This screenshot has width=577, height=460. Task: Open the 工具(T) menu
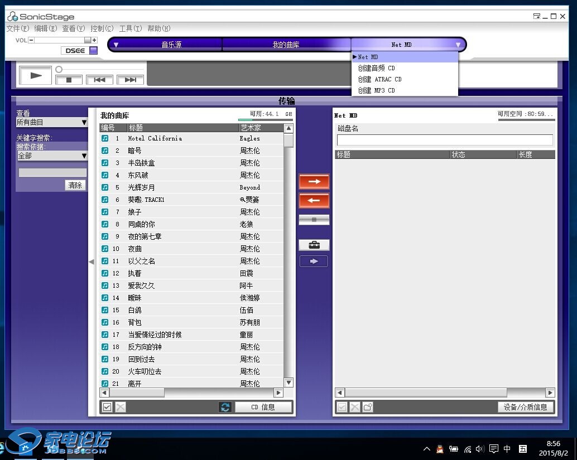click(x=131, y=28)
